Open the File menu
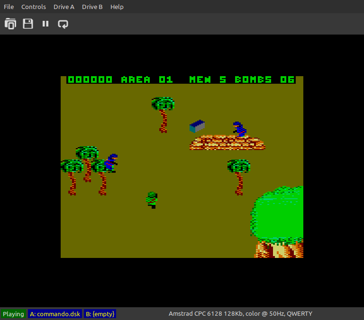364x320 pixels. 9,7
